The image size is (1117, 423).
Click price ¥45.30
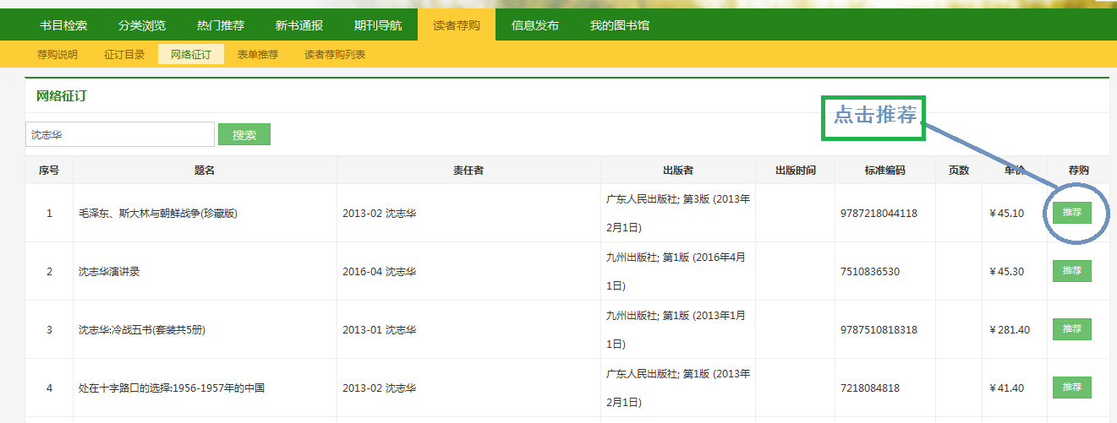tap(1006, 272)
